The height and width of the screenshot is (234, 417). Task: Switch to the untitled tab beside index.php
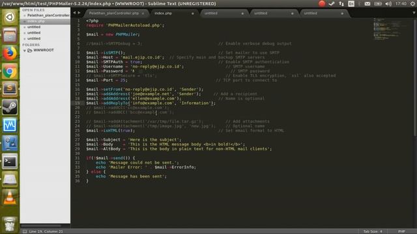(x=211, y=13)
